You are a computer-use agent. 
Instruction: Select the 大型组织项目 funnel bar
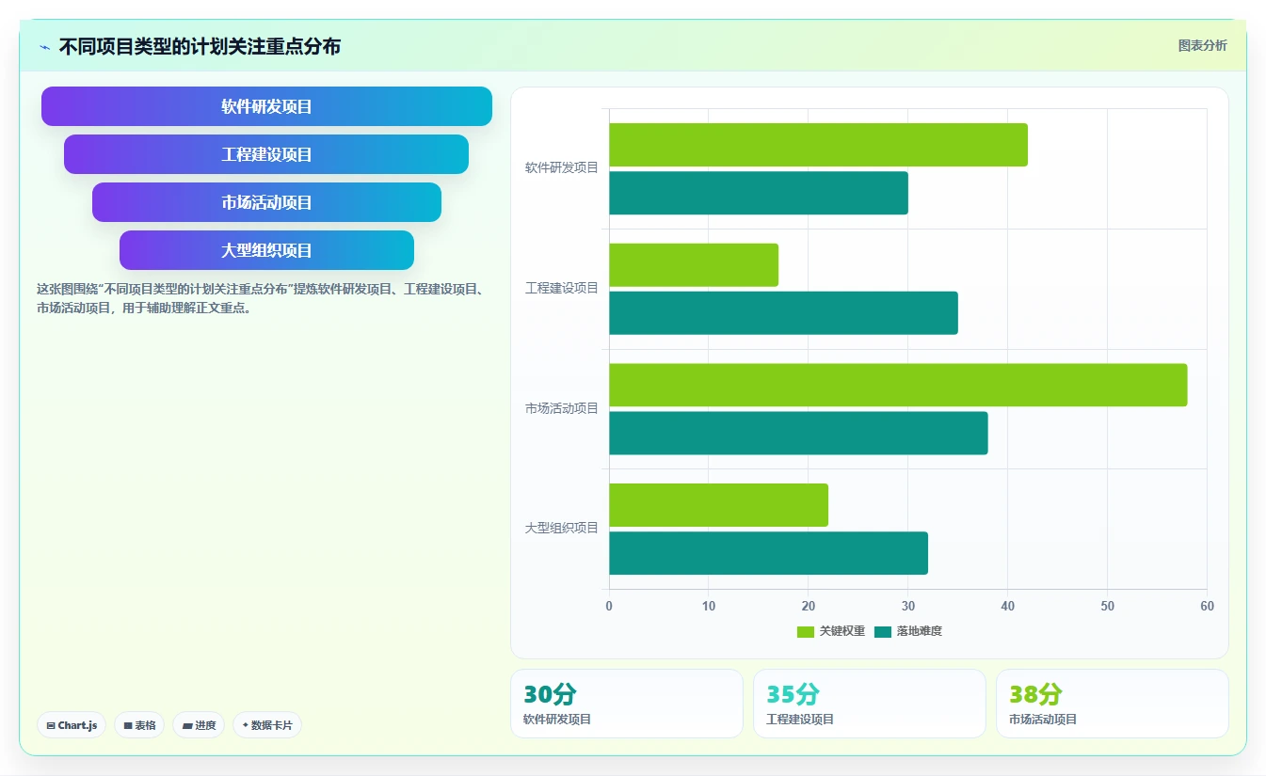pos(266,250)
